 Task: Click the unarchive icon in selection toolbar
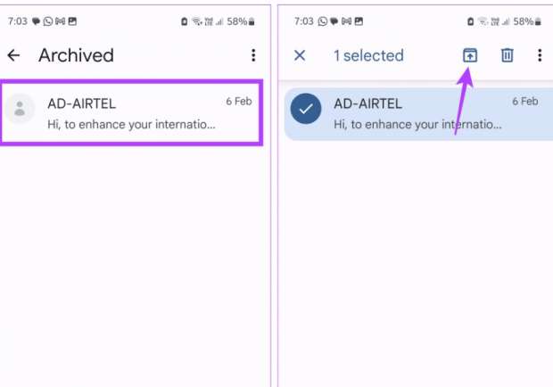click(x=470, y=55)
